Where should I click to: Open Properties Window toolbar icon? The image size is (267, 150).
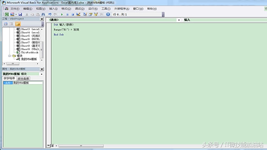click(91, 15)
